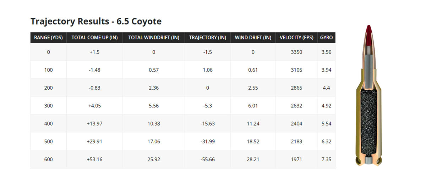Select the 300 yard range cell
The height and width of the screenshot is (195, 426).
click(x=48, y=106)
